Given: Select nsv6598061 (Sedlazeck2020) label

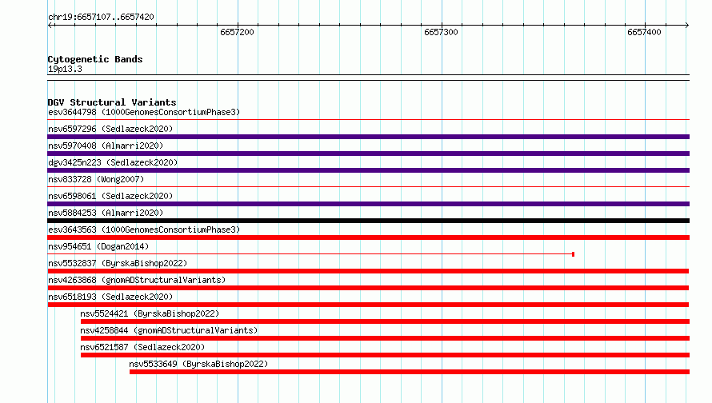Looking at the screenshot, I should [x=110, y=196].
